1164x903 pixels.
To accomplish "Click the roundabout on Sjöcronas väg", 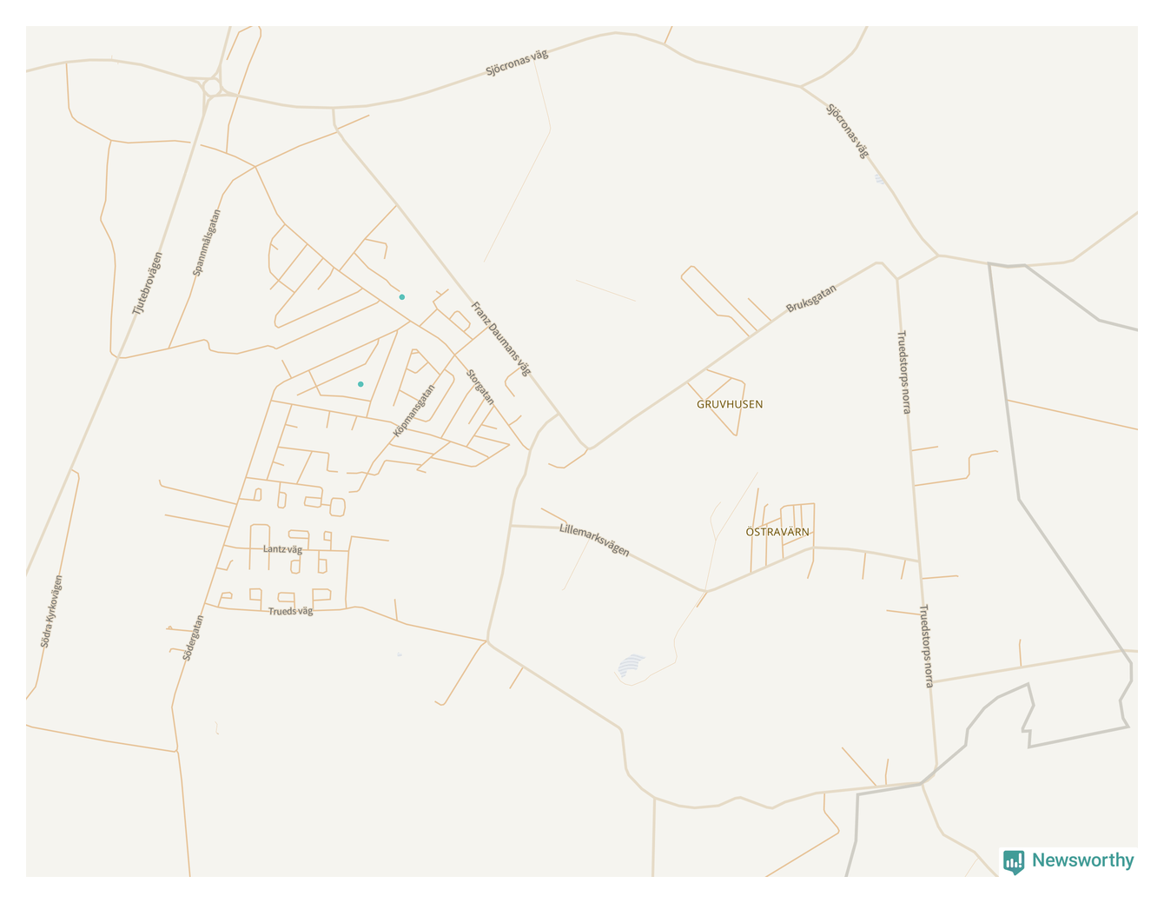I will tap(212, 87).
